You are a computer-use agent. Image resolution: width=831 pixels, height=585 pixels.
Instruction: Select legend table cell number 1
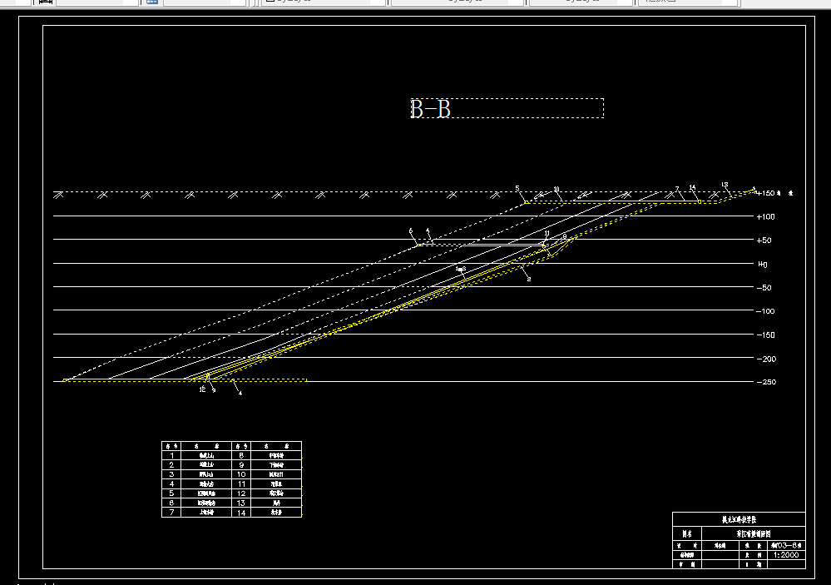point(171,455)
